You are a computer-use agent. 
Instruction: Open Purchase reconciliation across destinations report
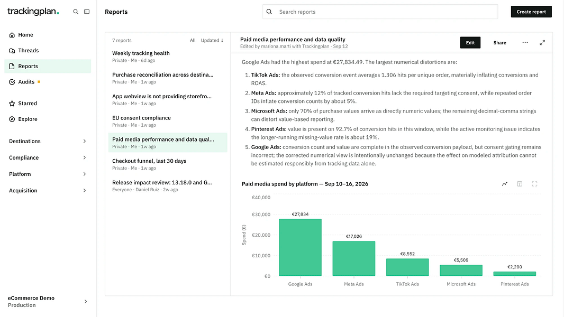(x=168, y=78)
